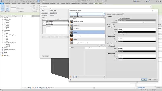
Task: Expand the Home library tree node
Action: pos(70,48)
